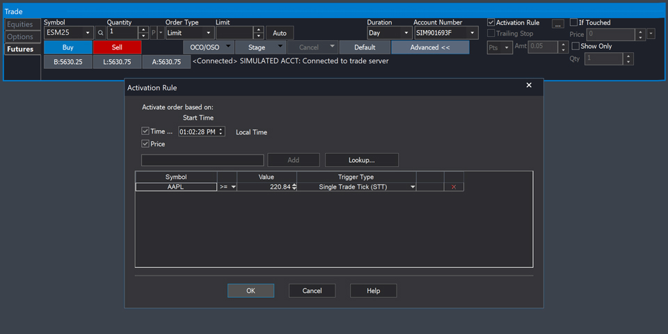Expand the OCO/OSO dropdown arrow
The image size is (668, 334).
(x=229, y=47)
